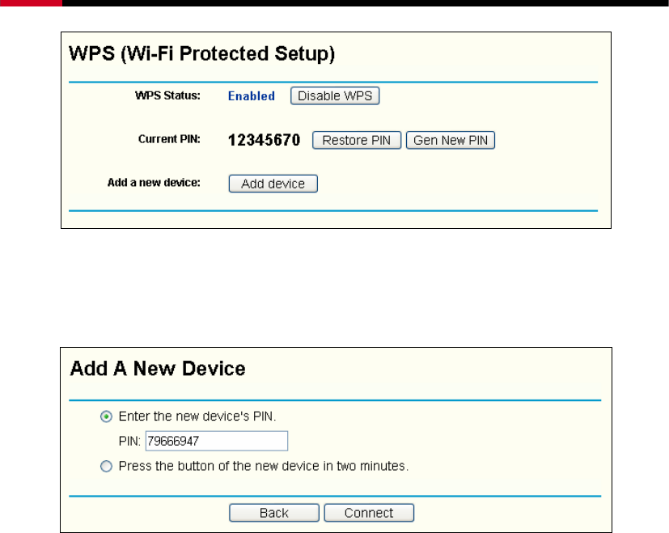Click the current PIN value 12345670

[264, 140]
